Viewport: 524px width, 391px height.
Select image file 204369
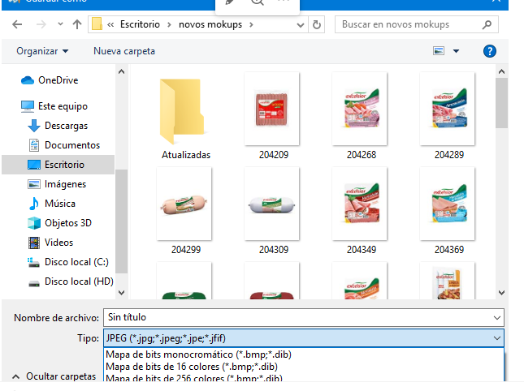point(448,212)
